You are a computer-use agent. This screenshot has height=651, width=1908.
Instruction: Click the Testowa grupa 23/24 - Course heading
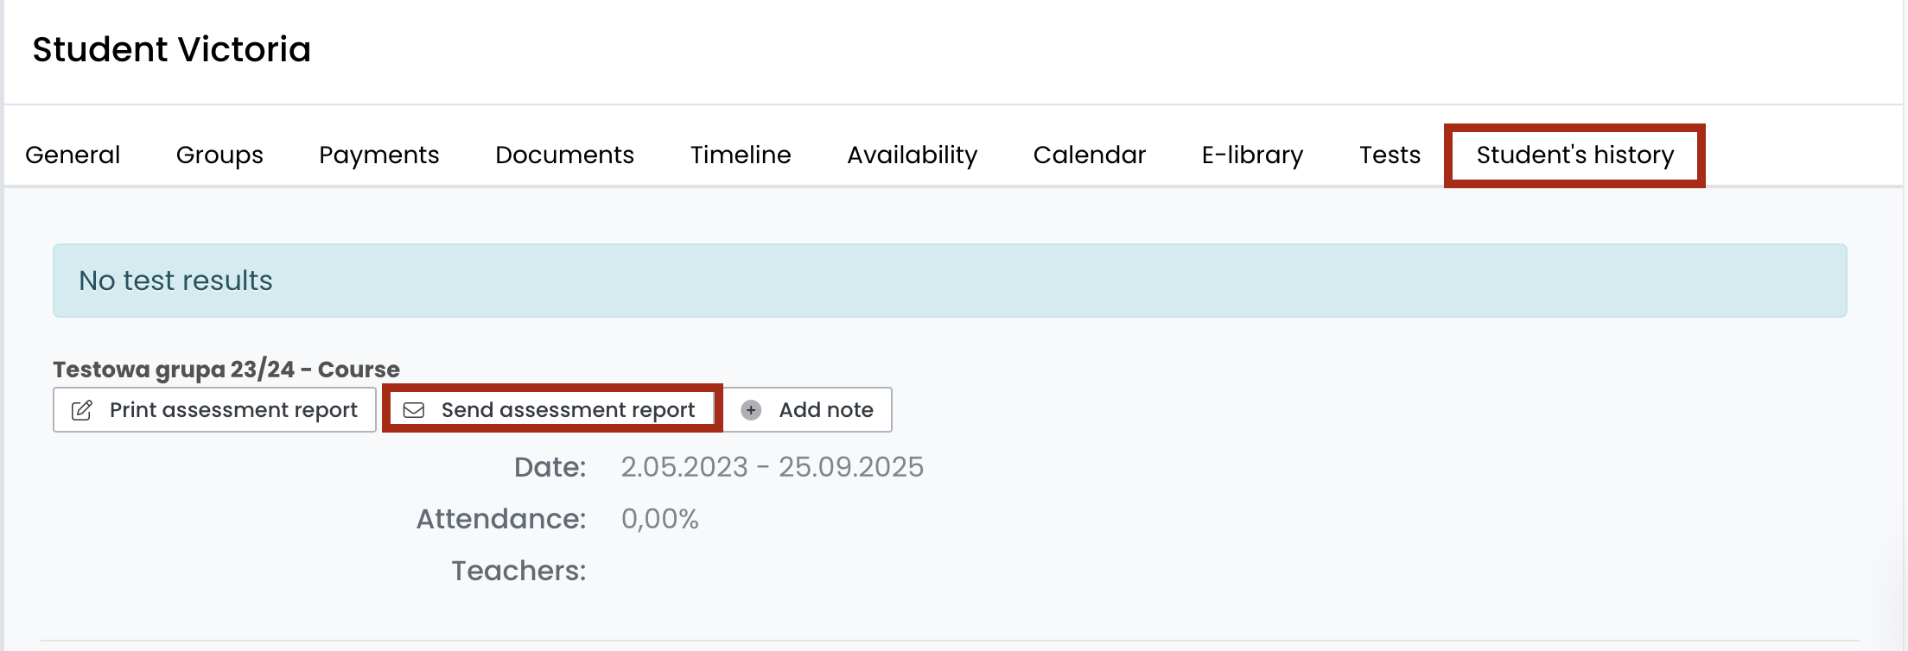pyautogui.click(x=226, y=370)
